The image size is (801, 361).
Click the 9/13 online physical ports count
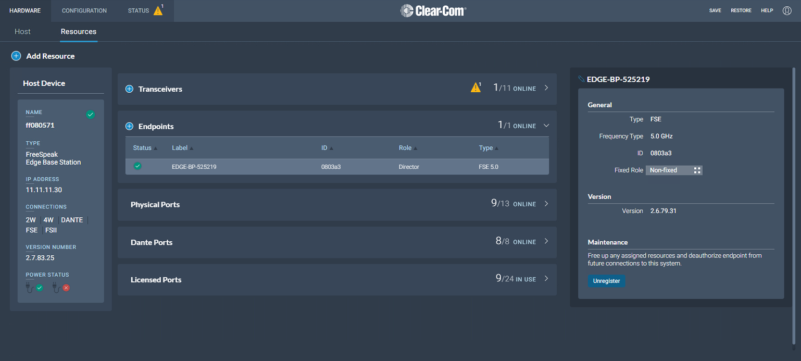(x=514, y=204)
